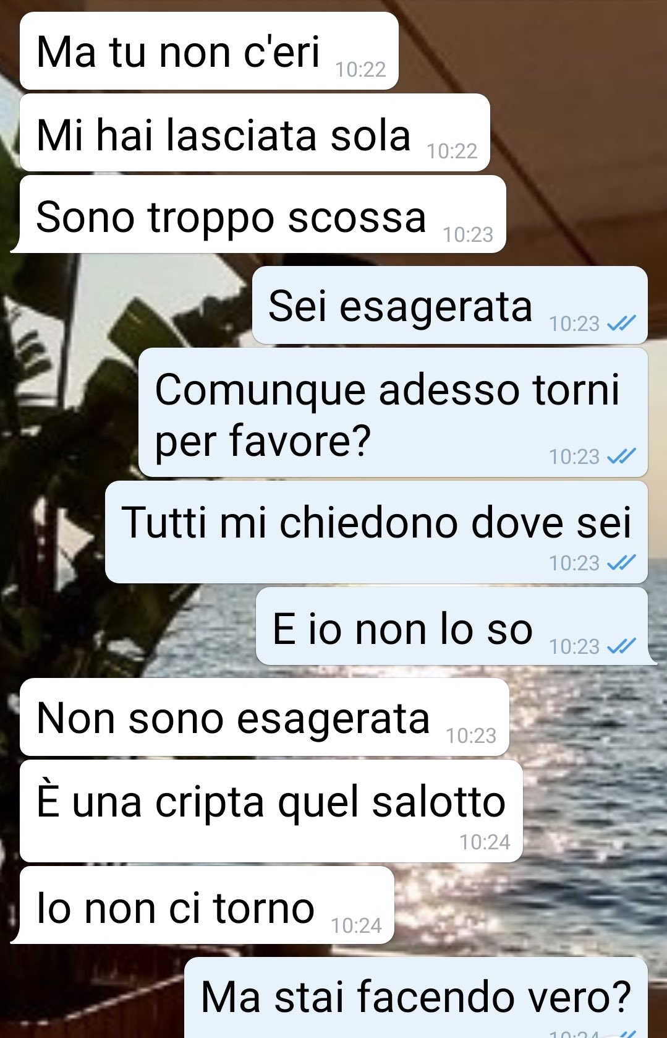
Task: Tap the 'Tutti mi chiedono dove sei' bubble
Action: coord(376,532)
